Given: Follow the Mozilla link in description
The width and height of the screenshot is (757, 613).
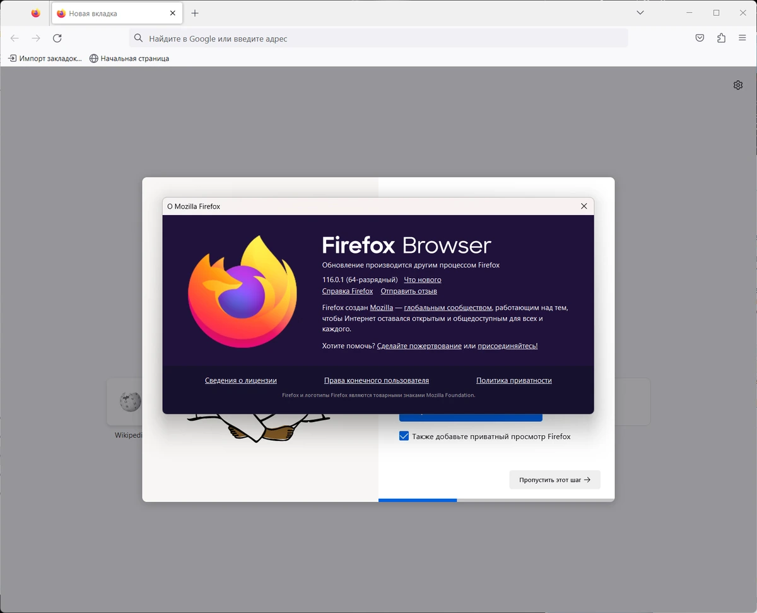Looking at the screenshot, I should point(382,308).
